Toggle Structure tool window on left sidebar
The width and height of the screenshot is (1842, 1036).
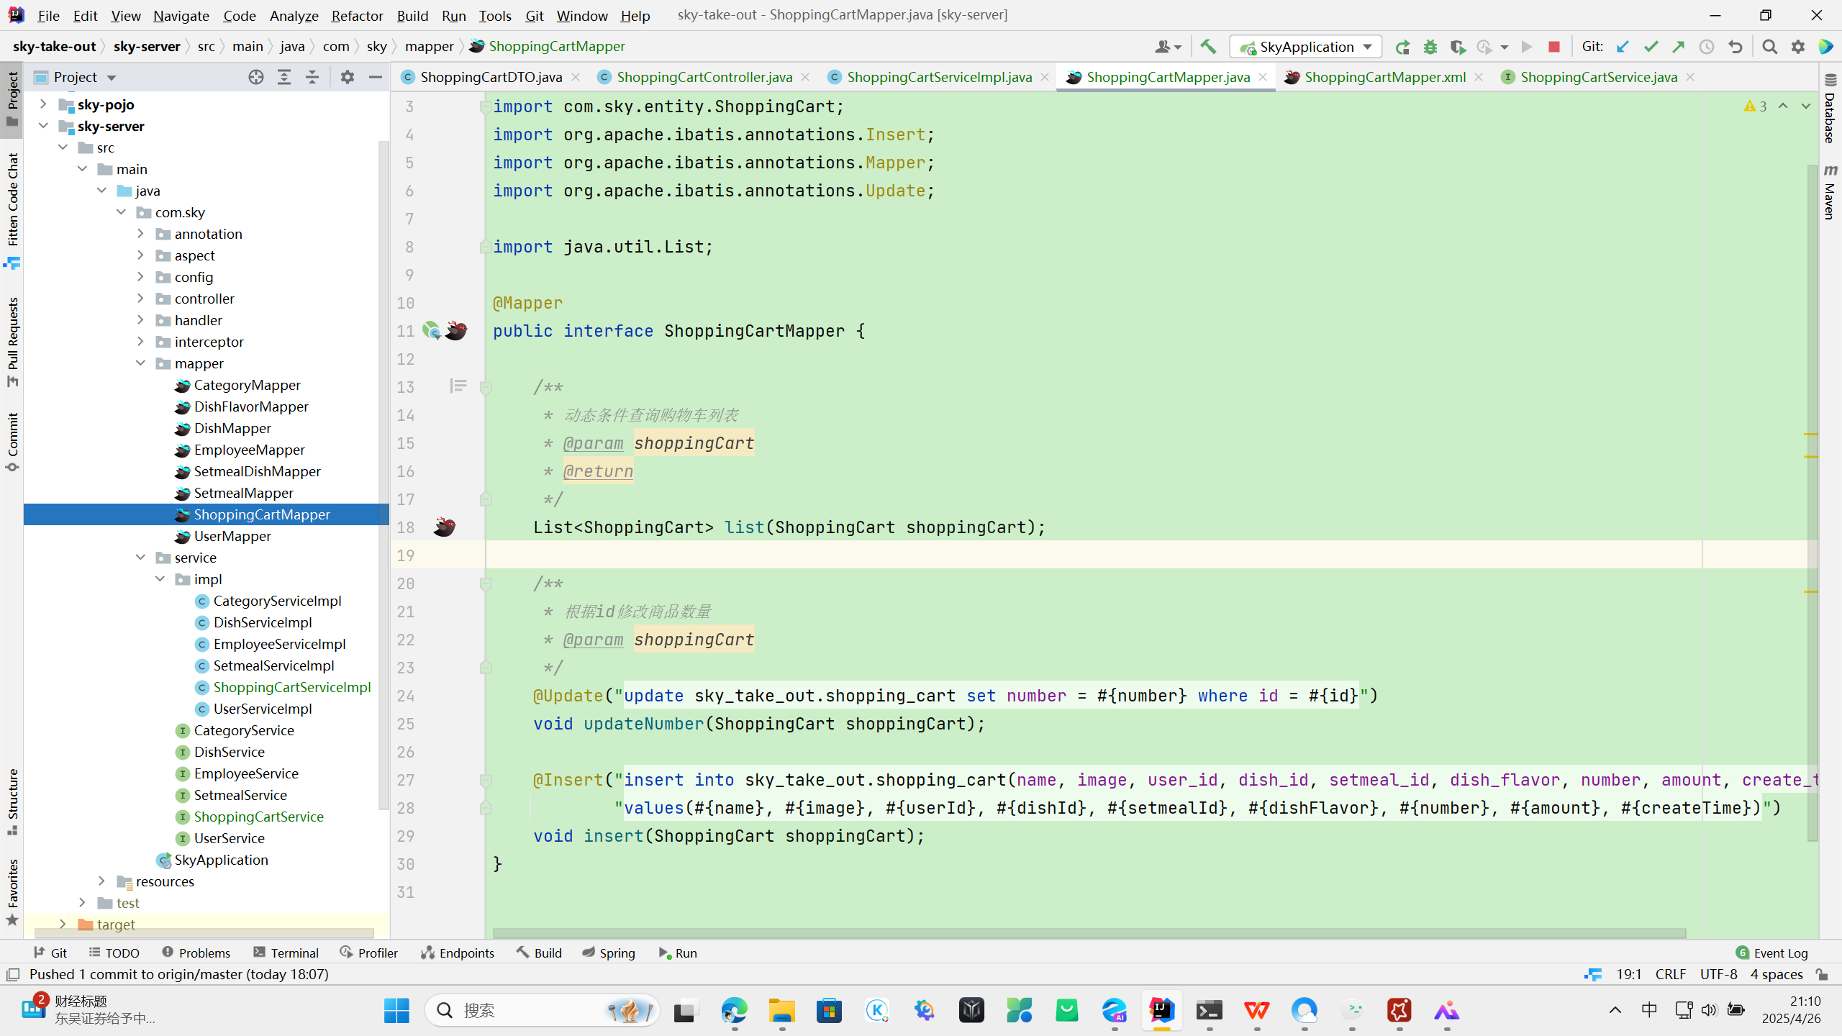pyautogui.click(x=12, y=800)
